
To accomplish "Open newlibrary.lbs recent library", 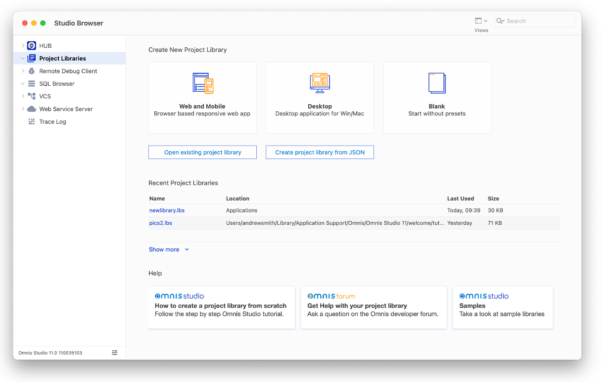I will tap(167, 210).
